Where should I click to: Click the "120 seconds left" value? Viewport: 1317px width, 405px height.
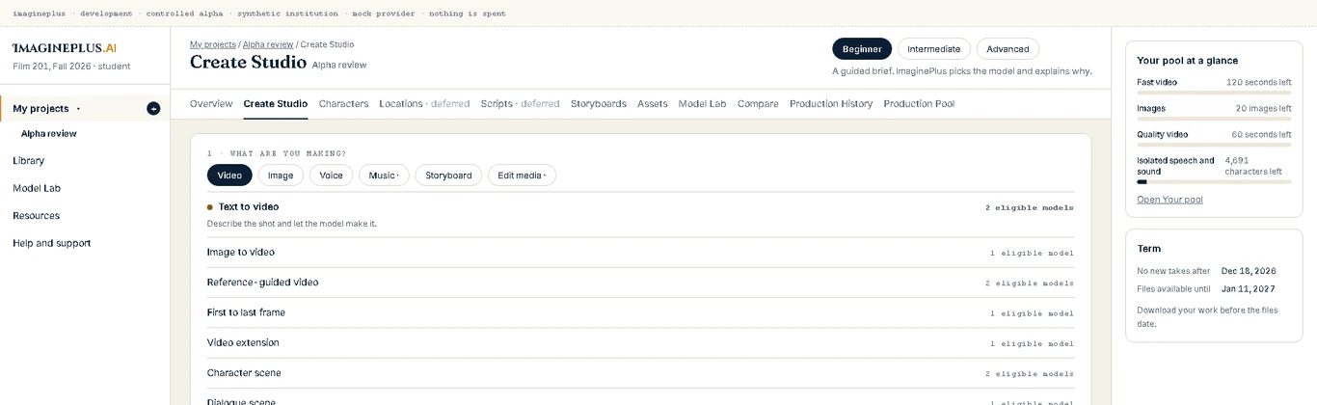point(1258,83)
